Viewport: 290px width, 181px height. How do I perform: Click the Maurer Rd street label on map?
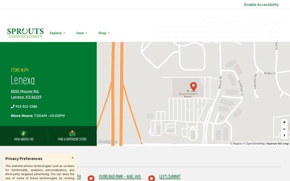click(220, 82)
